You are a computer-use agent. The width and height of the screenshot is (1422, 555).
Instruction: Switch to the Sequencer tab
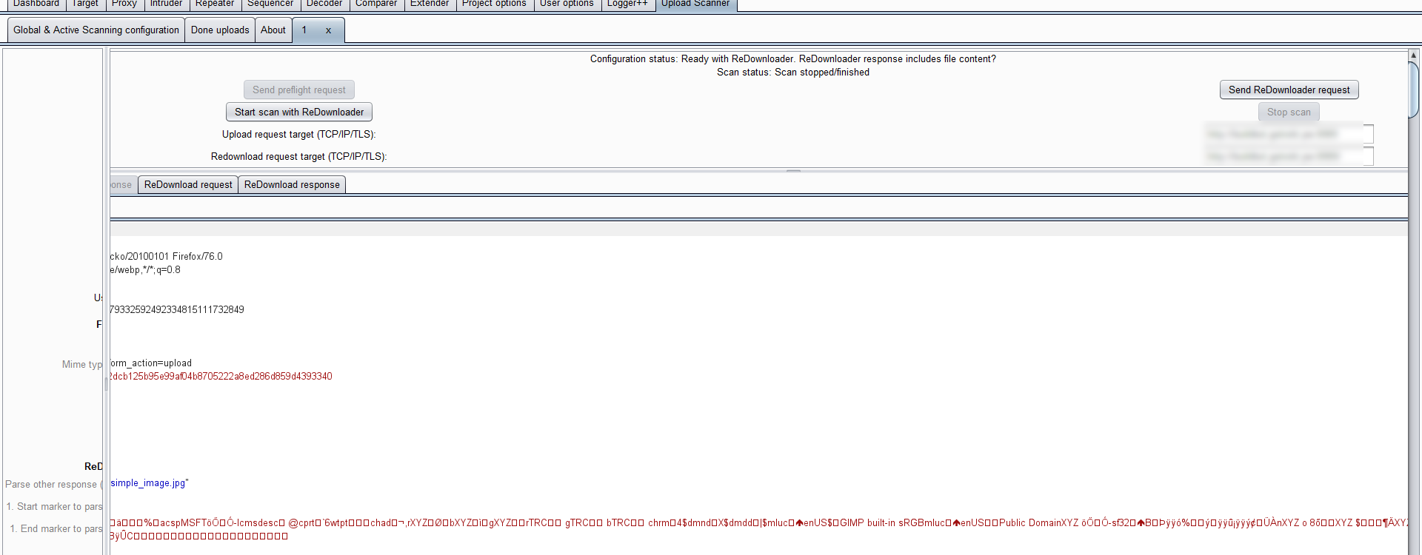[270, 4]
